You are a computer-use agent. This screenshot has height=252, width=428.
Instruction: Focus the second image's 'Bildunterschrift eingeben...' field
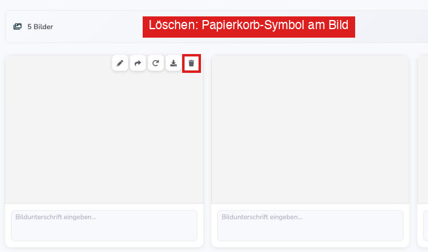310,225
